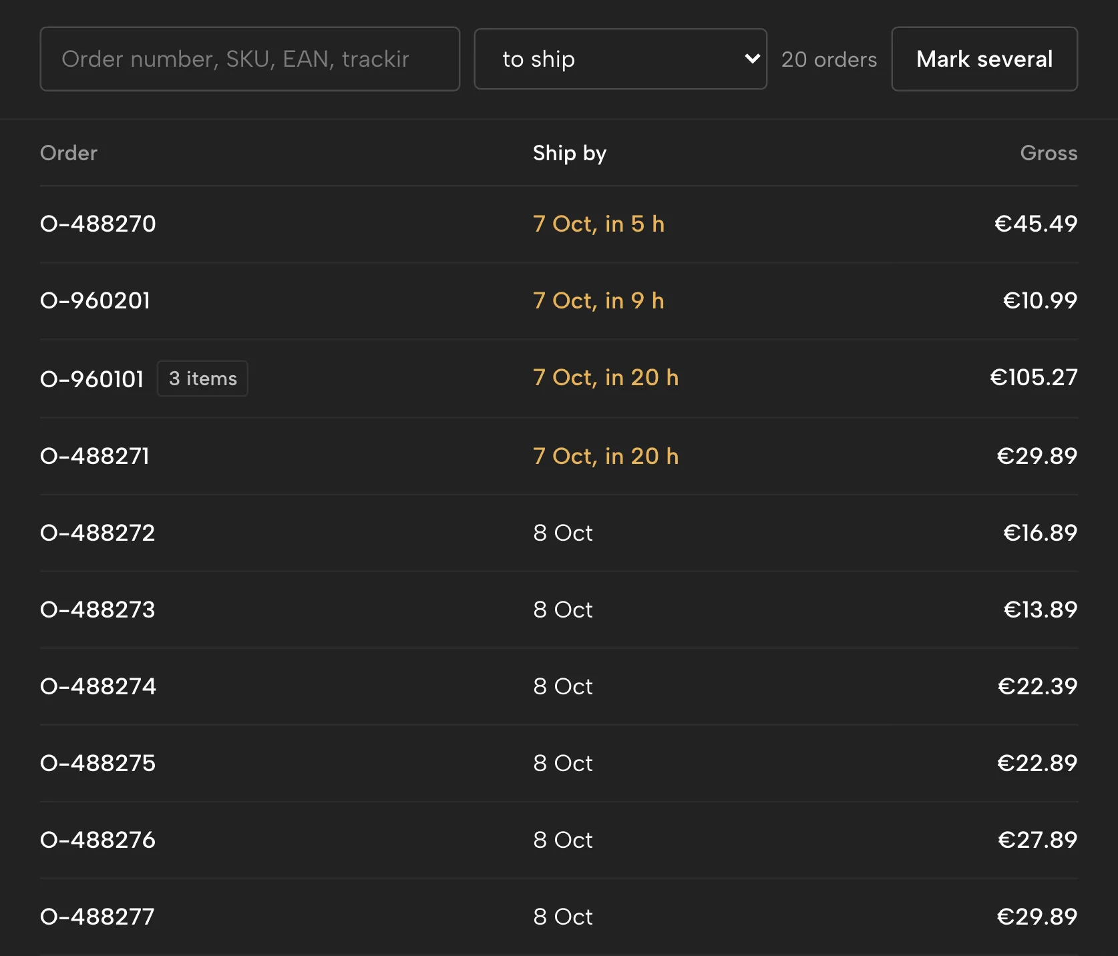The image size is (1118, 956).
Task: Click the Gross column header
Action: point(1049,153)
